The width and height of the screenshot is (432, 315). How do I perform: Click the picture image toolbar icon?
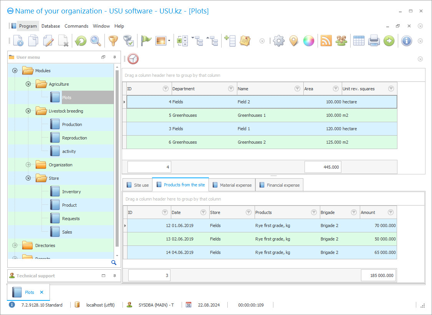161,41
